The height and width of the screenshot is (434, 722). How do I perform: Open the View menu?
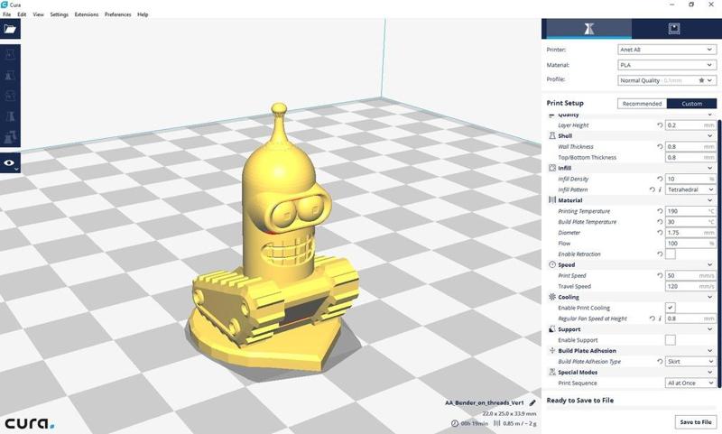[38, 14]
